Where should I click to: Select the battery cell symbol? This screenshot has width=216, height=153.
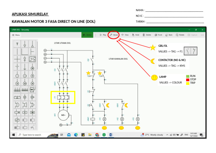pyautogui.click(x=17, y=67)
